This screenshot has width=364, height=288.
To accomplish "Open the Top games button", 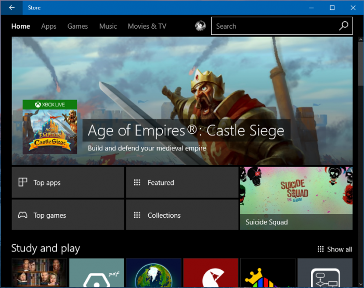I will point(68,215).
